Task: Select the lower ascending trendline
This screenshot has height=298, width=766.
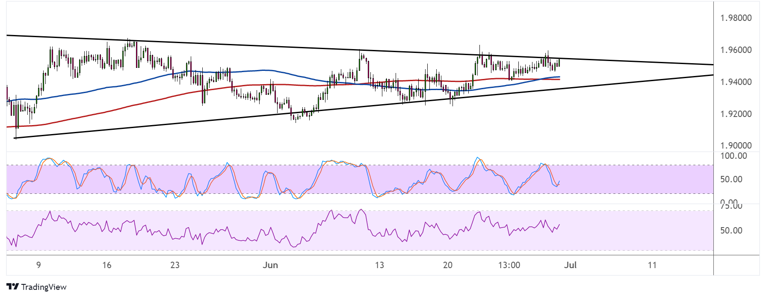Action: click(364, 106)
